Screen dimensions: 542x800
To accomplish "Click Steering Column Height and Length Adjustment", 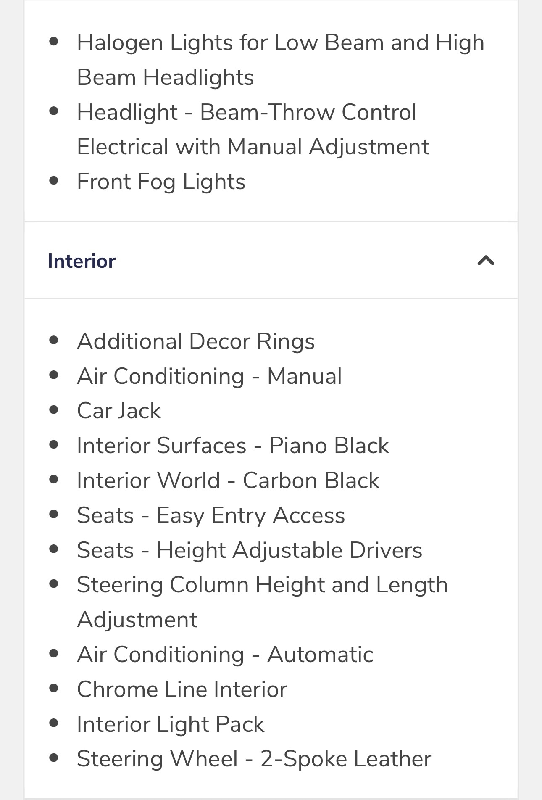I will (x=263, y=602).
